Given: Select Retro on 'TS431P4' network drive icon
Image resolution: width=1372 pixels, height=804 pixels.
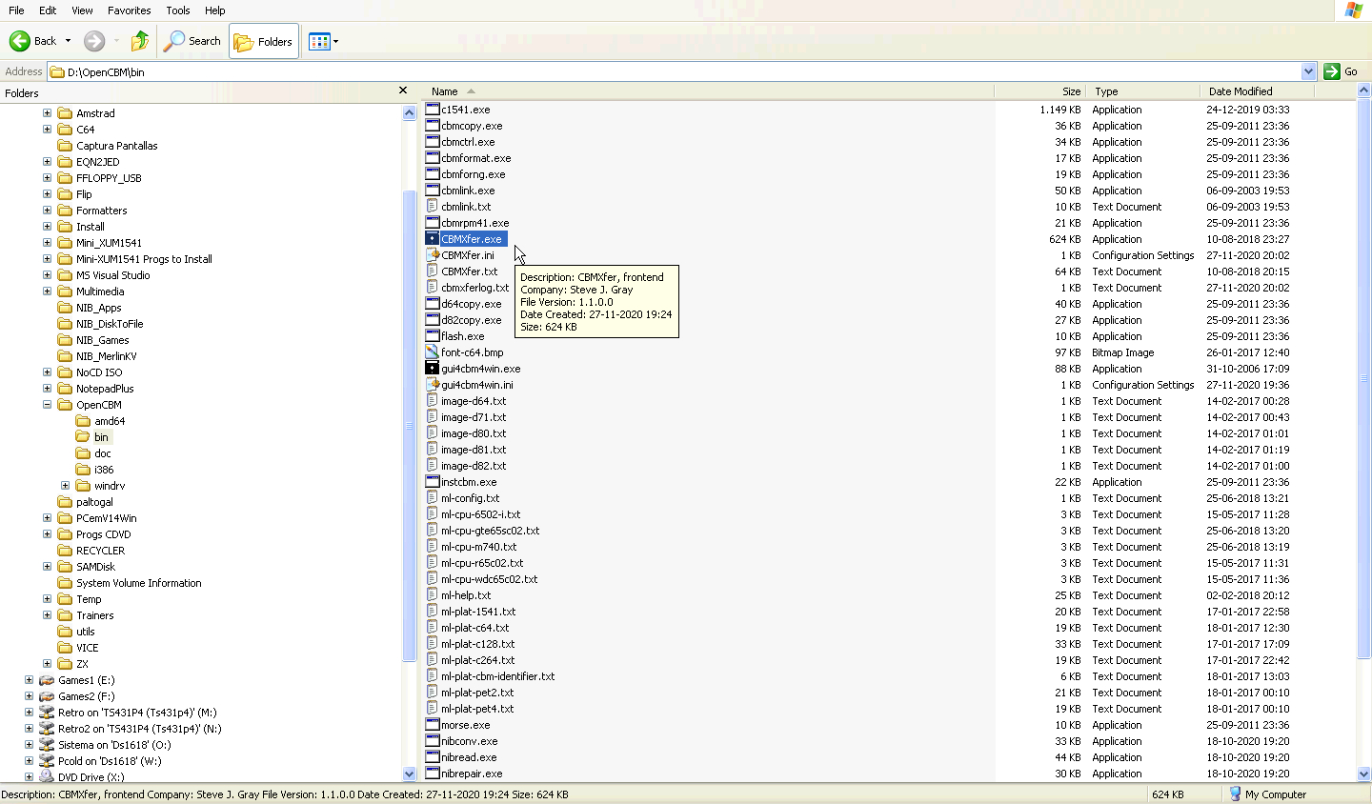Looking at the screenshot, I should (47, 713).
